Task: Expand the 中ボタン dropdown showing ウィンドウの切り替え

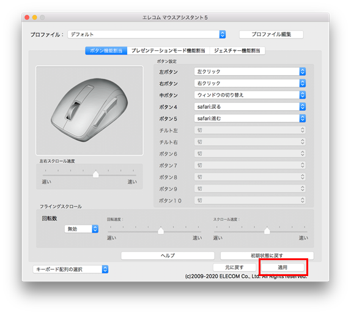Action: tap(250, 95)
